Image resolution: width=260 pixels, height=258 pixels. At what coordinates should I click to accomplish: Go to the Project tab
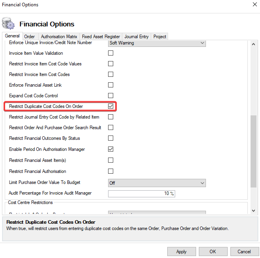(160, 37)
